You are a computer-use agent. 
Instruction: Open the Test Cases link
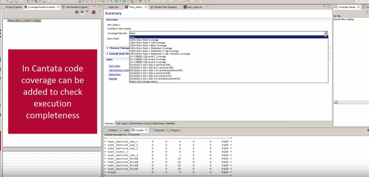pos(114,66)
